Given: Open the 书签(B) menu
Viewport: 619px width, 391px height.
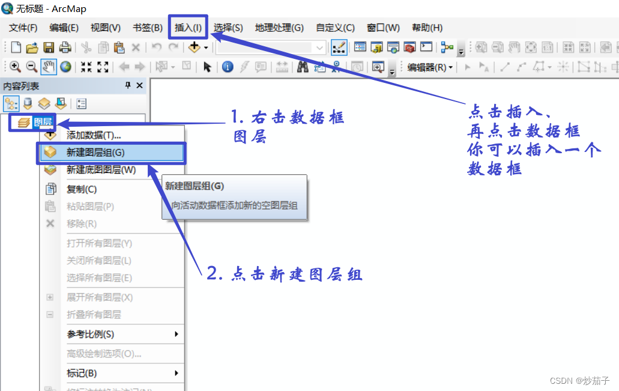Looking at the screenshot, I should 148,28.
